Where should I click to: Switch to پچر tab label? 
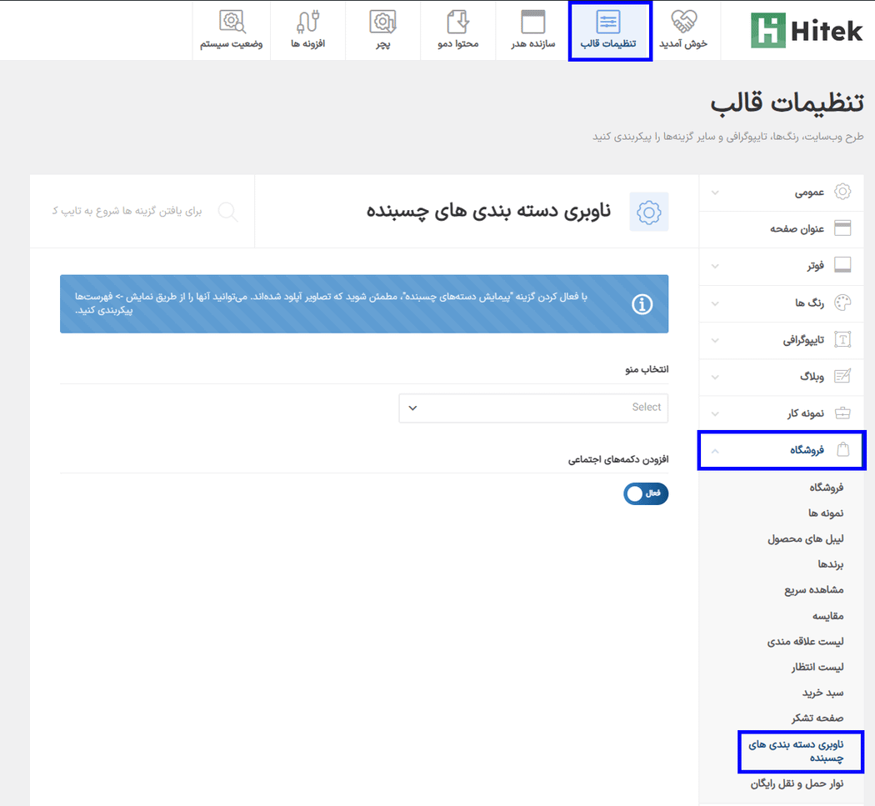point(382,44)
